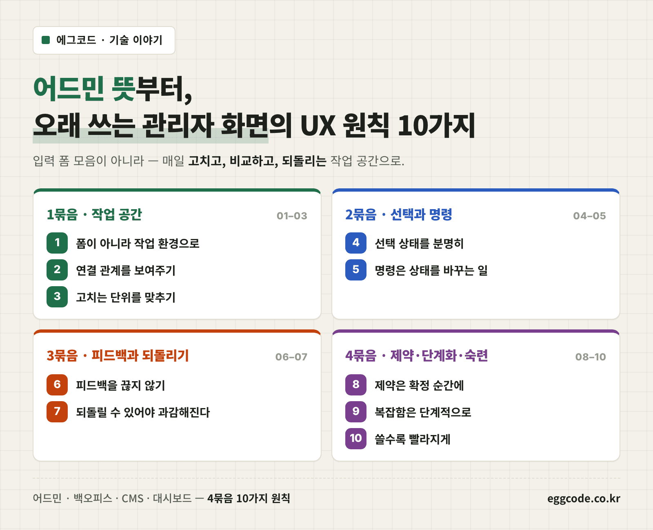Click the title 오래 쓰는 관리자 화면의 UX 원칙 10가지
The height and width of the screenshot is (530, 653).
(x=254, y=125)
